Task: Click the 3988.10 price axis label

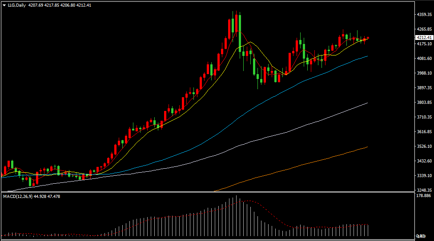Action: pos(423,73)
